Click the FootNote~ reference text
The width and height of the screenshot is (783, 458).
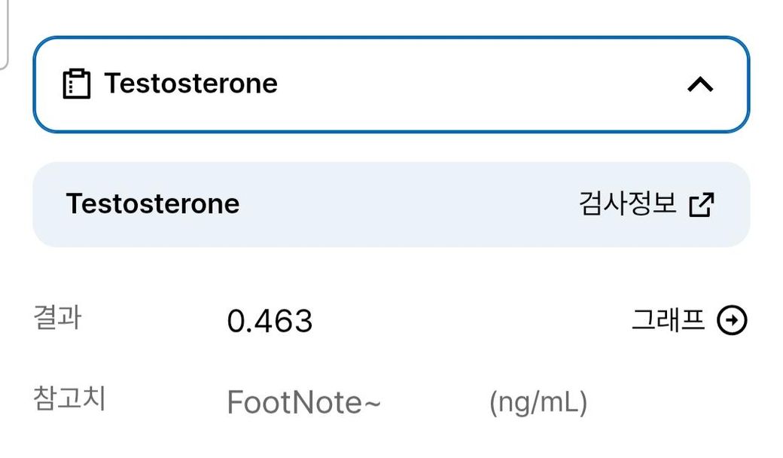point(303,403)
